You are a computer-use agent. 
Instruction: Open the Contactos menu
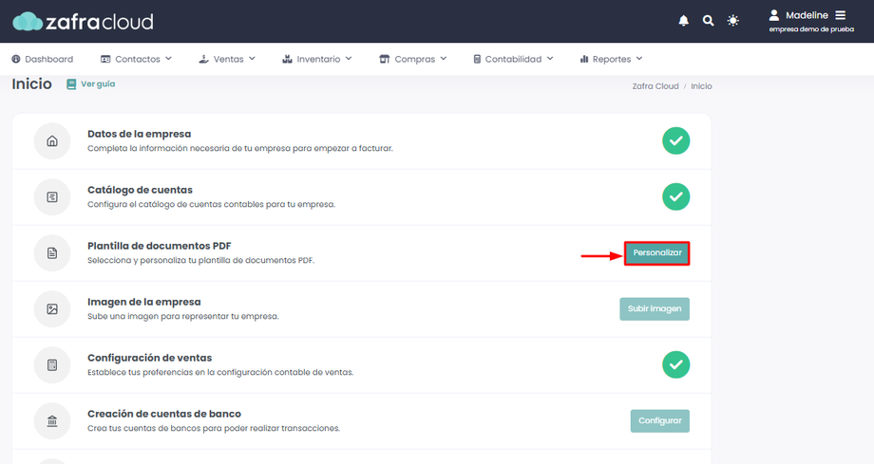tap(136, 59)
